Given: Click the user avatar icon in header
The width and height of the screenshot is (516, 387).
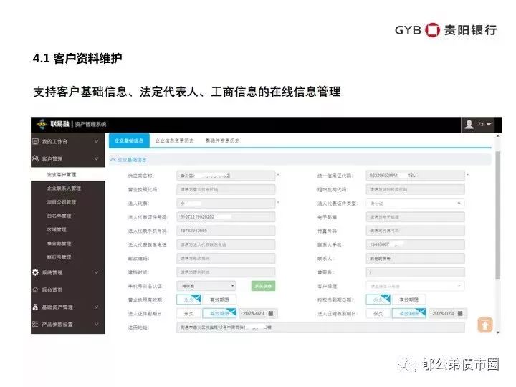Looking at the screenshot, I should click(469, 124).
